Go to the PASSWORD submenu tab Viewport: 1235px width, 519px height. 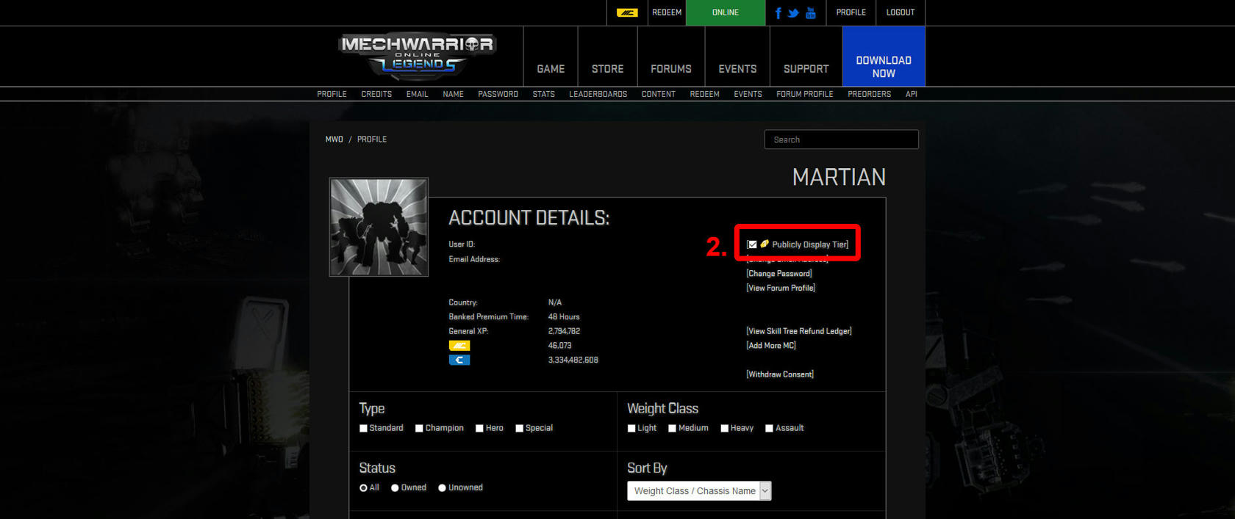tap(498, 94)
